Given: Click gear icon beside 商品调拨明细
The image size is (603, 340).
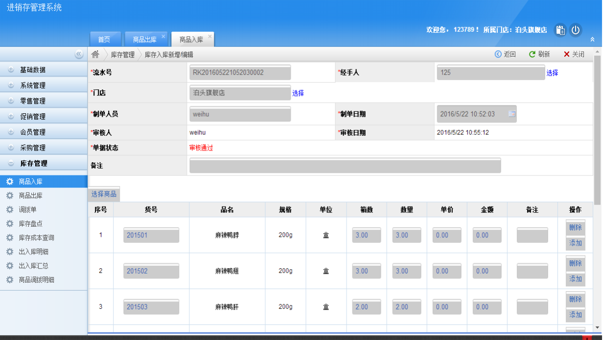Looking at the screenshot, I should (x=9, y=280).
